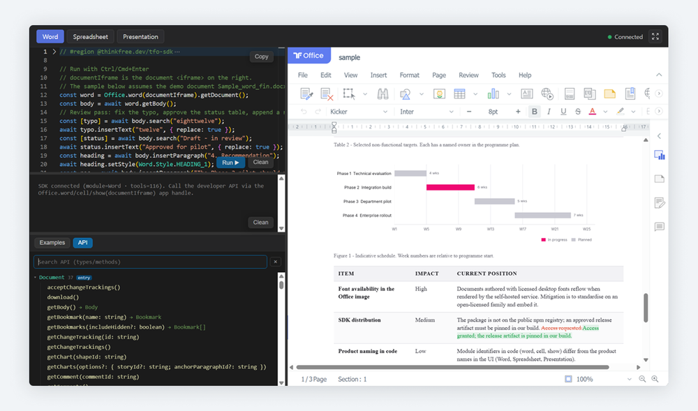The height and width of the screenshot is (411, 698).
Task: Click the bookmark icon in toolbar
Action: tap(630, 94)
